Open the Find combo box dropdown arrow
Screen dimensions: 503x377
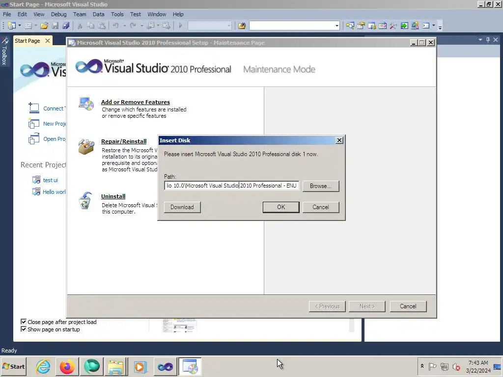pyautogui.click(x=336, y=26)
